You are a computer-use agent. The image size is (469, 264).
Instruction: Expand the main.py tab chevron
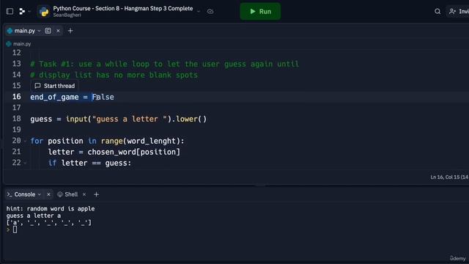[x=39, y=31]
